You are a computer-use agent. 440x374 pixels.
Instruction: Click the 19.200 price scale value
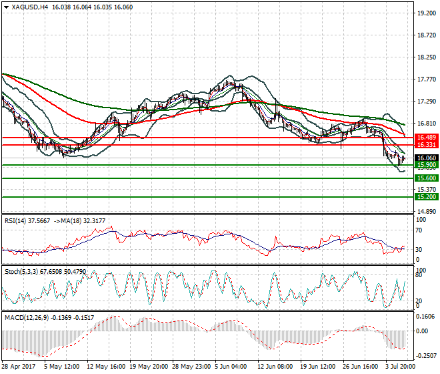click(427, 13)
